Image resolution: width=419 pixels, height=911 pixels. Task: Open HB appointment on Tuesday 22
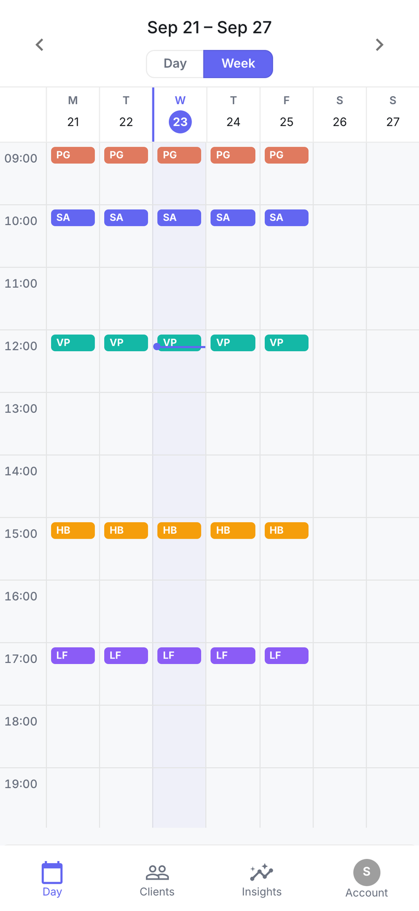126,530
